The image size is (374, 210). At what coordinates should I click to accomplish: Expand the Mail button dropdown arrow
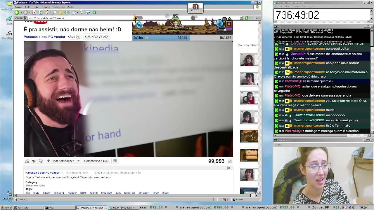[77, 13]
